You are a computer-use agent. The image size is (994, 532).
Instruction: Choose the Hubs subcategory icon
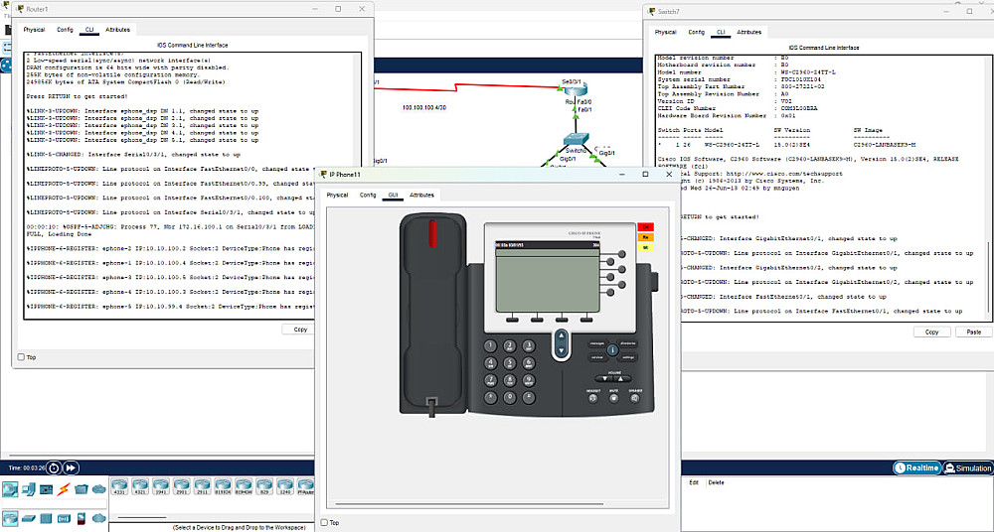[47, 519]
